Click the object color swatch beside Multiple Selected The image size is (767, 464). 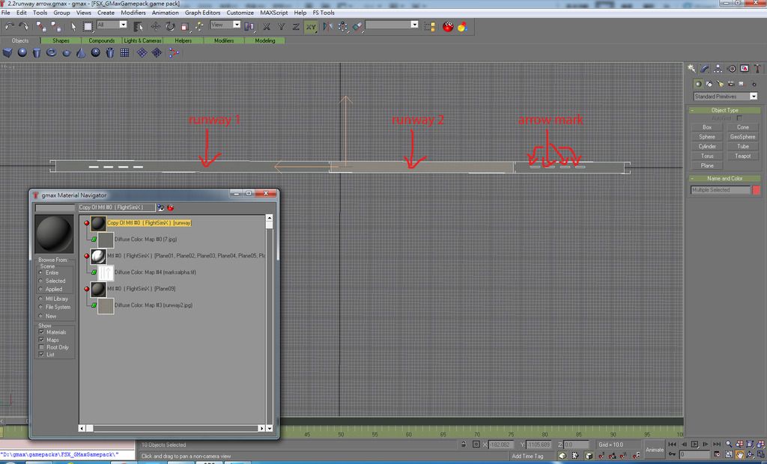tap(757, 189)
